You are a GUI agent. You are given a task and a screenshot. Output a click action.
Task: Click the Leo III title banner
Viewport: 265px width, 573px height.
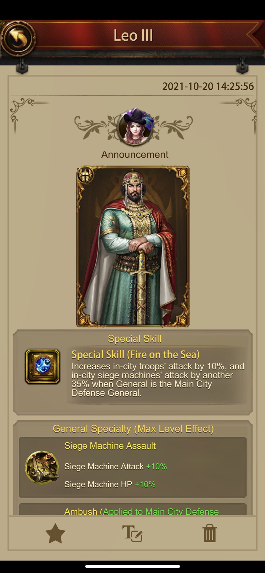point(133,36)
